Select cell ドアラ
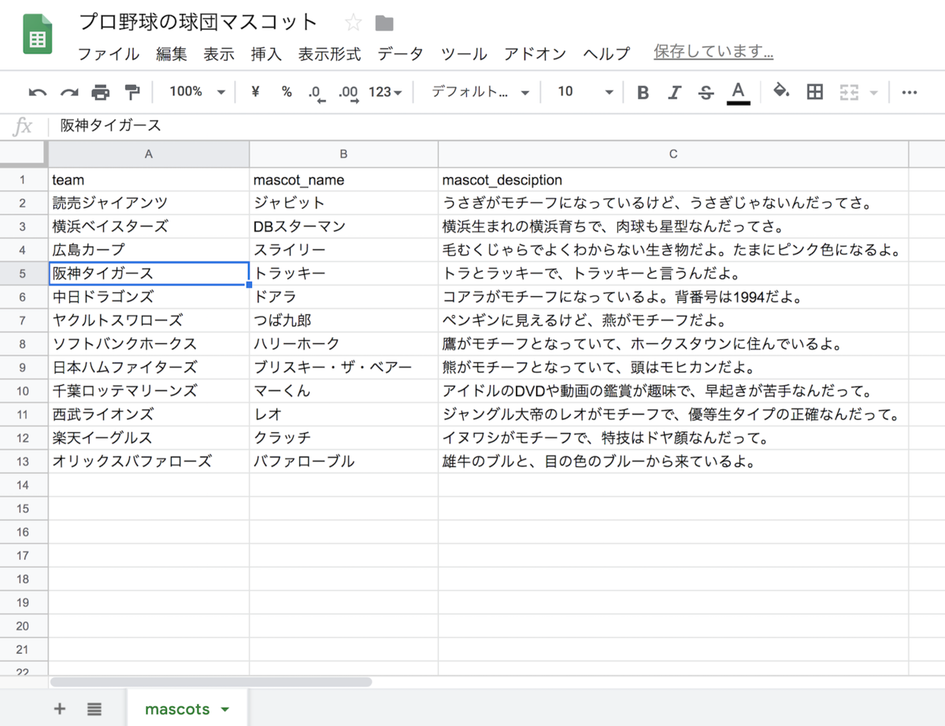Image resolution: width=945 pixels, height=726 pixels. tap(343, 297)
